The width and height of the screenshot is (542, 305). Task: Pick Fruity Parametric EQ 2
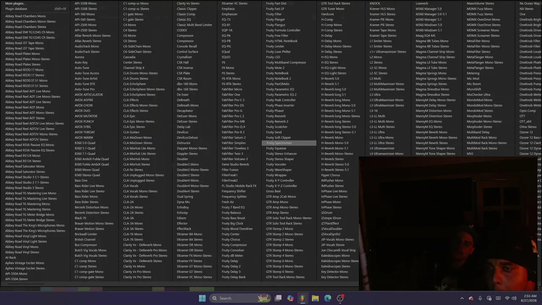coord(281,94)
